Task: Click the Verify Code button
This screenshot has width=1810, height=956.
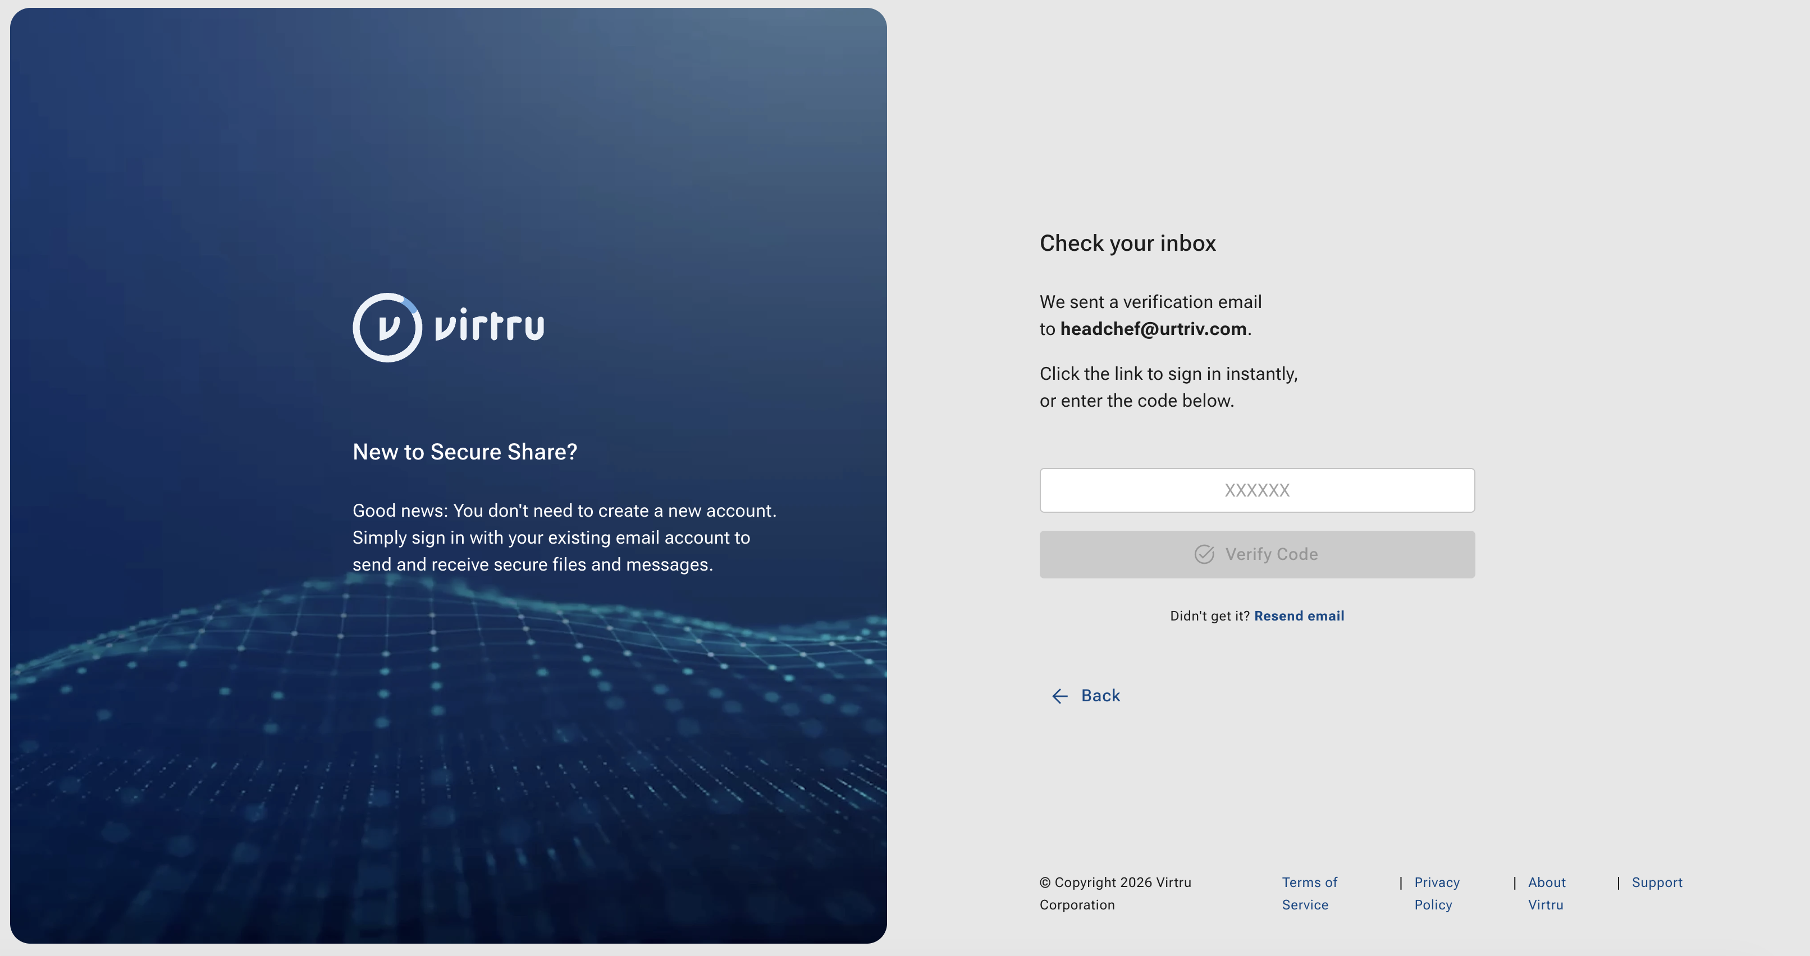Action: click(1256, 554)
